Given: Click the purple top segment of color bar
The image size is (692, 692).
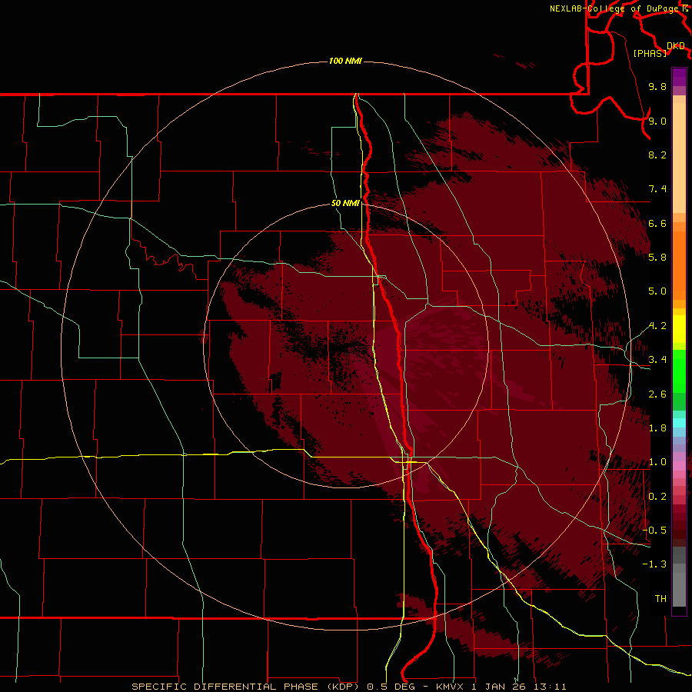Looking at the screenshot, I should click(x=679, y=77).
